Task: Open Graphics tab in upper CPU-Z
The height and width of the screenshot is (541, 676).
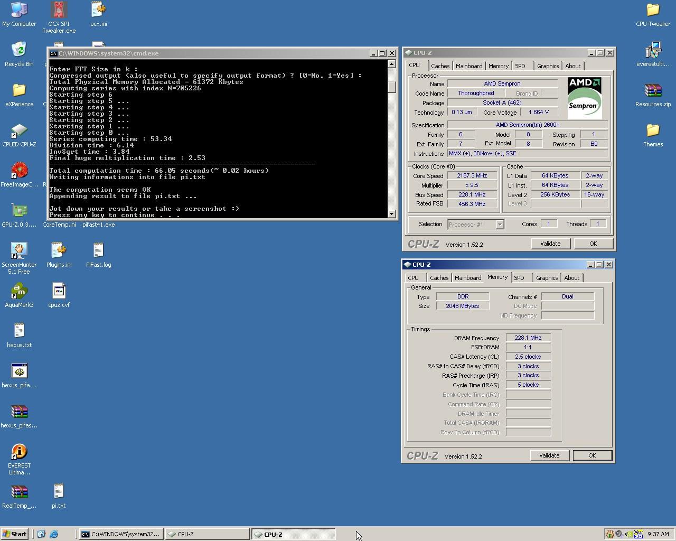Action: coord(548,66)
